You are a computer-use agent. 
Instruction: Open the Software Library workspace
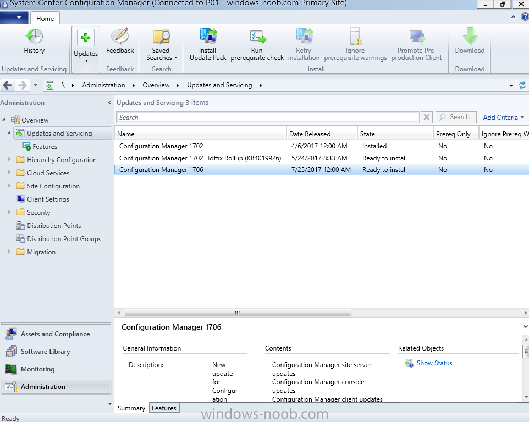tap(56, 351)
